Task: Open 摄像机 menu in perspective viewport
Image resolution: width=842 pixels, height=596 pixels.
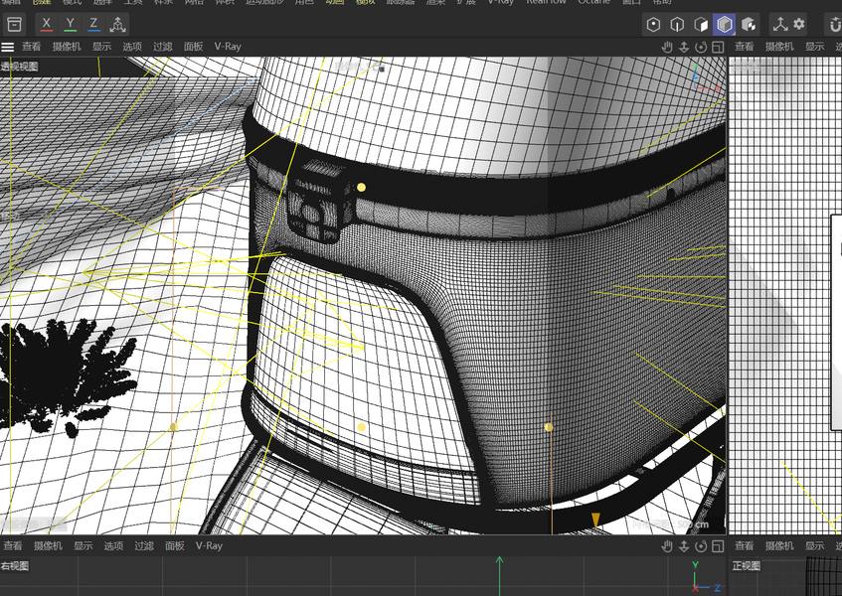Action: pyautogui.click(x=67, y=47)
